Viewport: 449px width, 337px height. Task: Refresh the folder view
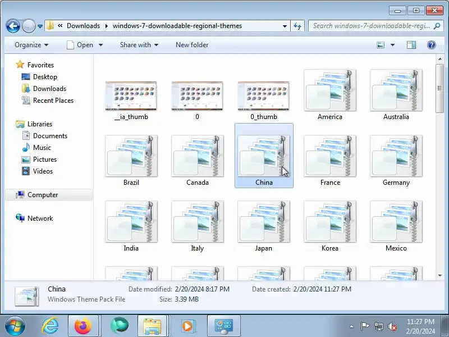coord(297,26)
